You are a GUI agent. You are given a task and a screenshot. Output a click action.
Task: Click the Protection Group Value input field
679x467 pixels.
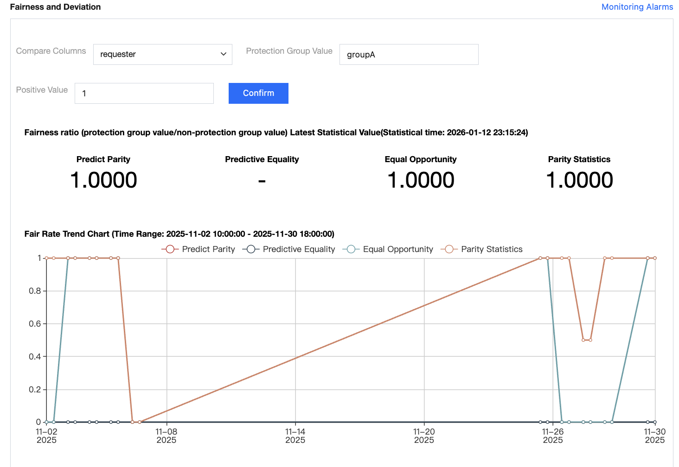coord(409,54)
